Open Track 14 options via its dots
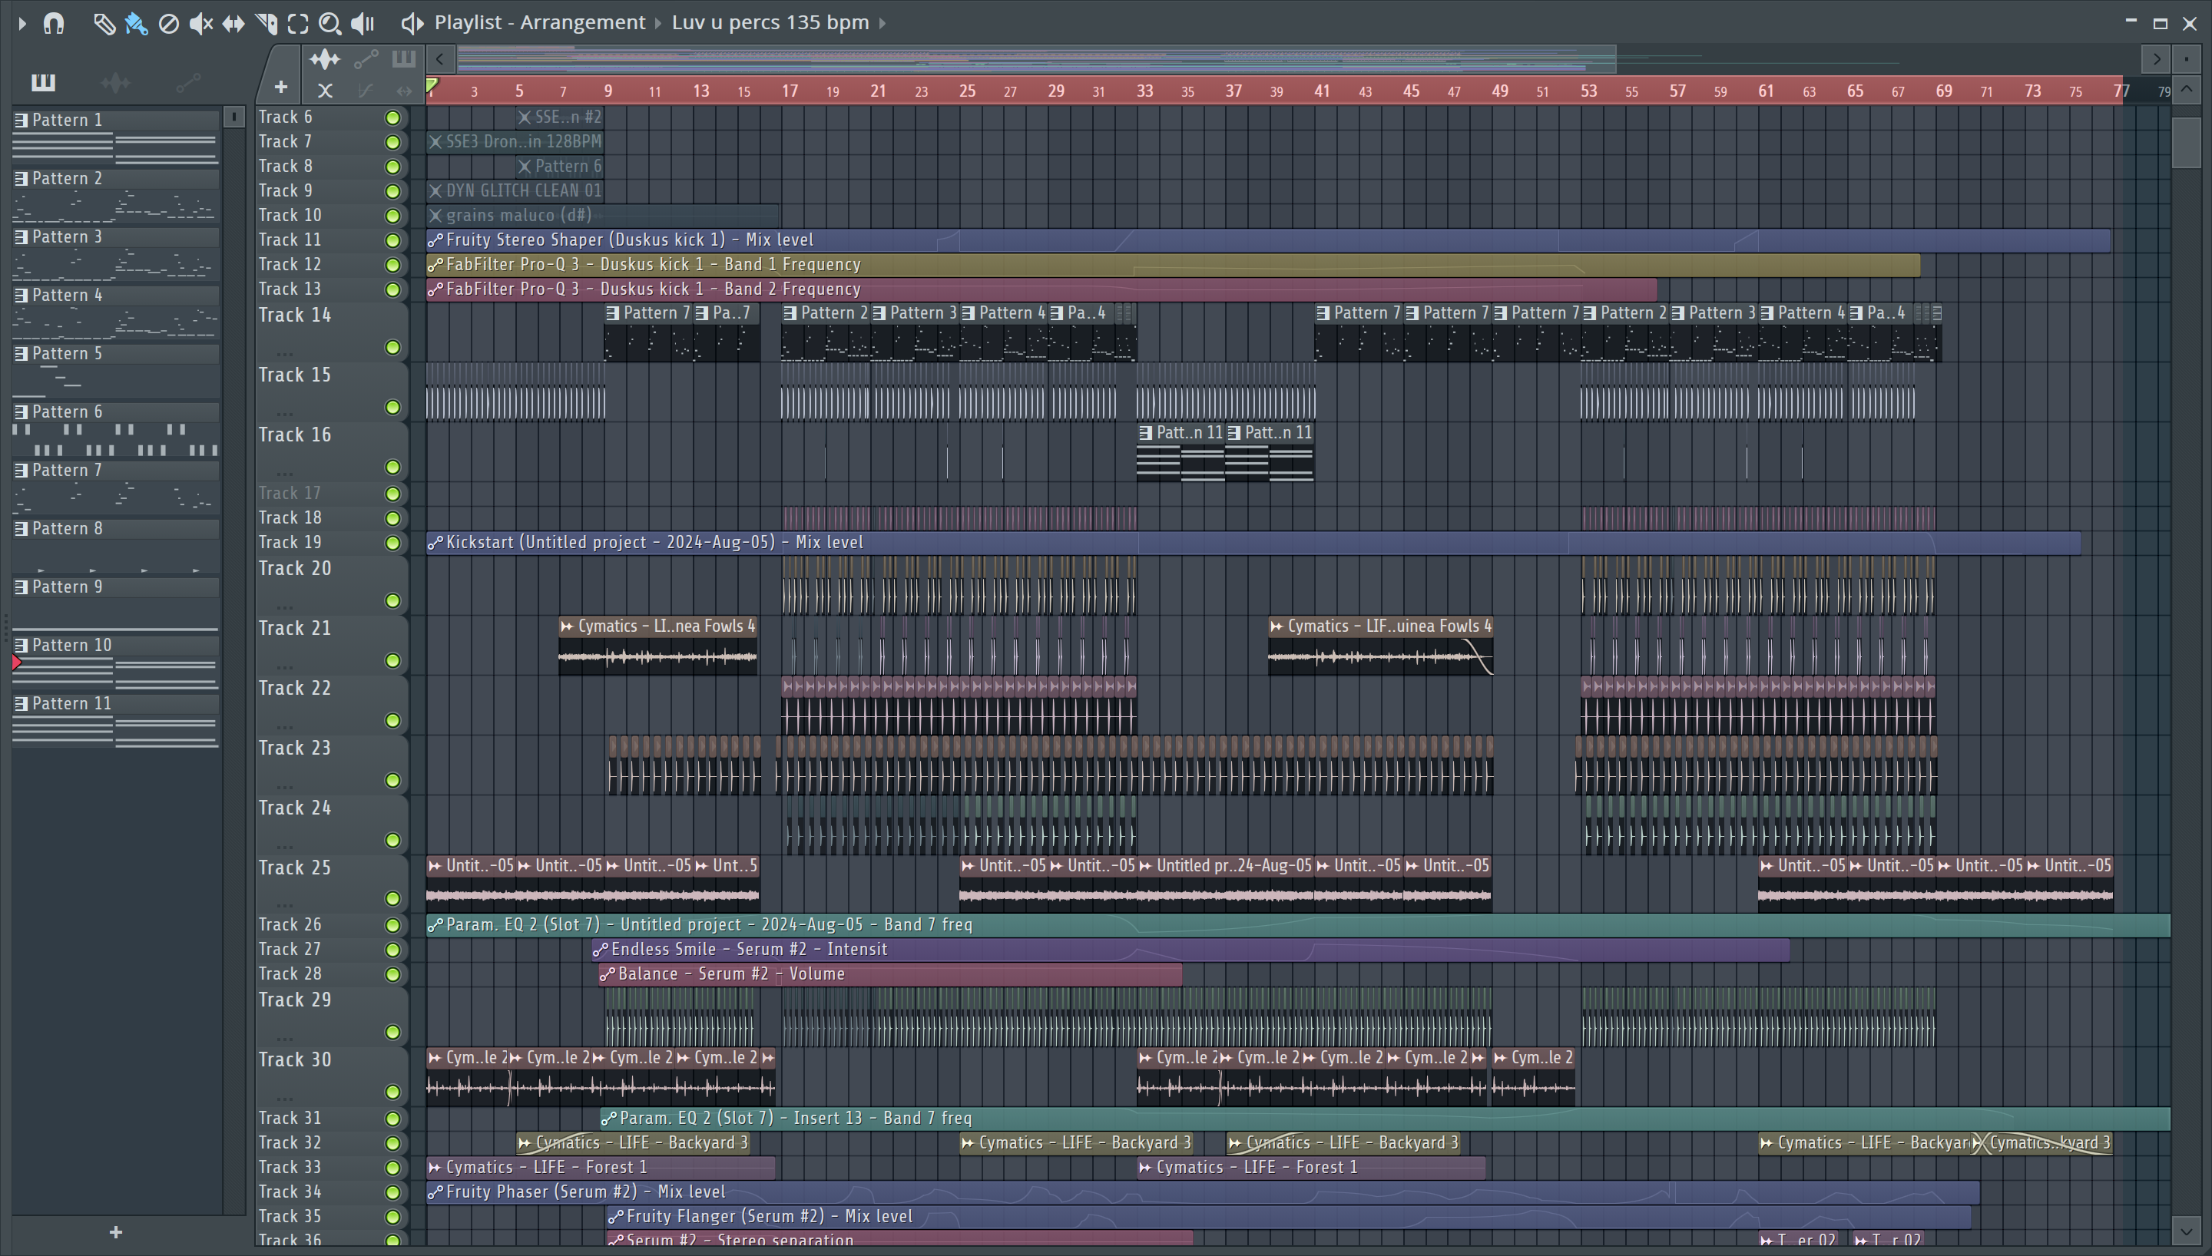This screenshot has height=1256, width=2212. point(285,354)
